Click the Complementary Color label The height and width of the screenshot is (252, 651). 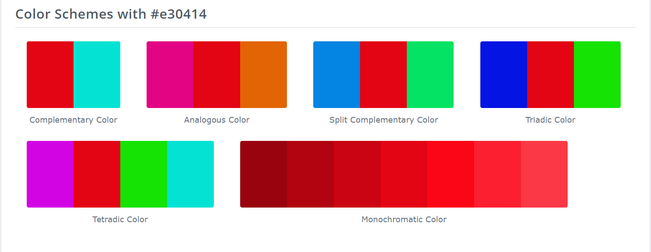74,120
